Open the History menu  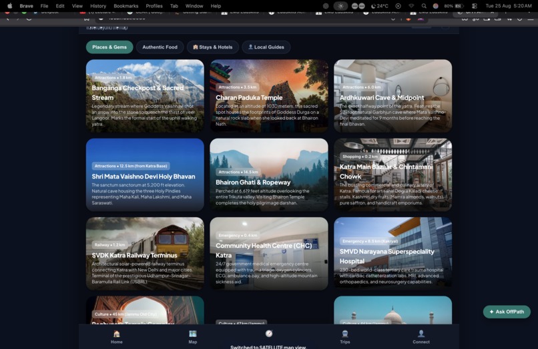[98, 6]
